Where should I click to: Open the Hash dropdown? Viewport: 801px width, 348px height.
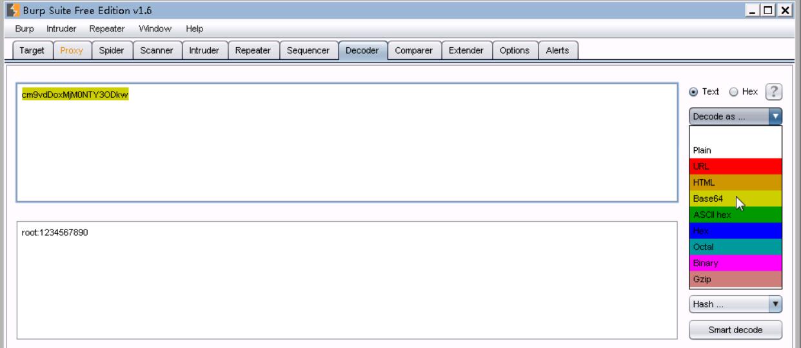735,304
